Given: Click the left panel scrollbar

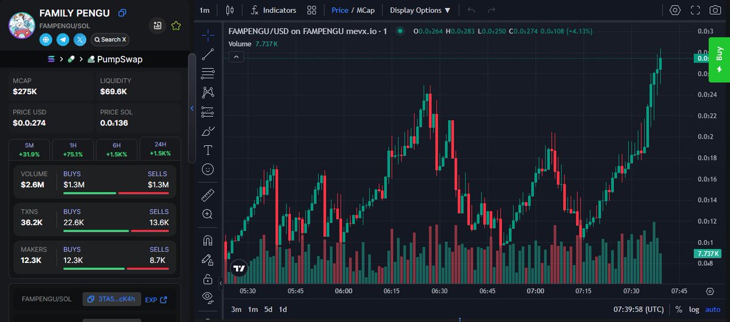Looking at the screenshot, I should pyautogui.click(x=192, y=108).
